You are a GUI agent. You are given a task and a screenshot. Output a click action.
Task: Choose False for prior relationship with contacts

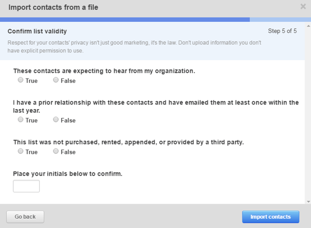pyautogui.click(x=56, y=119)
